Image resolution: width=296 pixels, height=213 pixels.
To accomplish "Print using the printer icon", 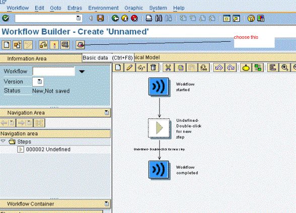I will pos(149,18).
